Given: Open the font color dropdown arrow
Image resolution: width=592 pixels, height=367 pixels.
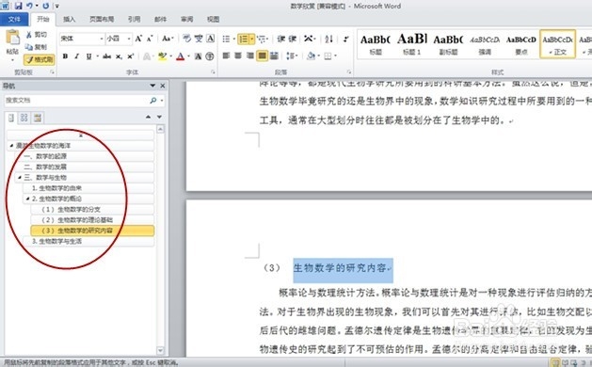Looking at the screenshot, I should (x=188, y=56).
